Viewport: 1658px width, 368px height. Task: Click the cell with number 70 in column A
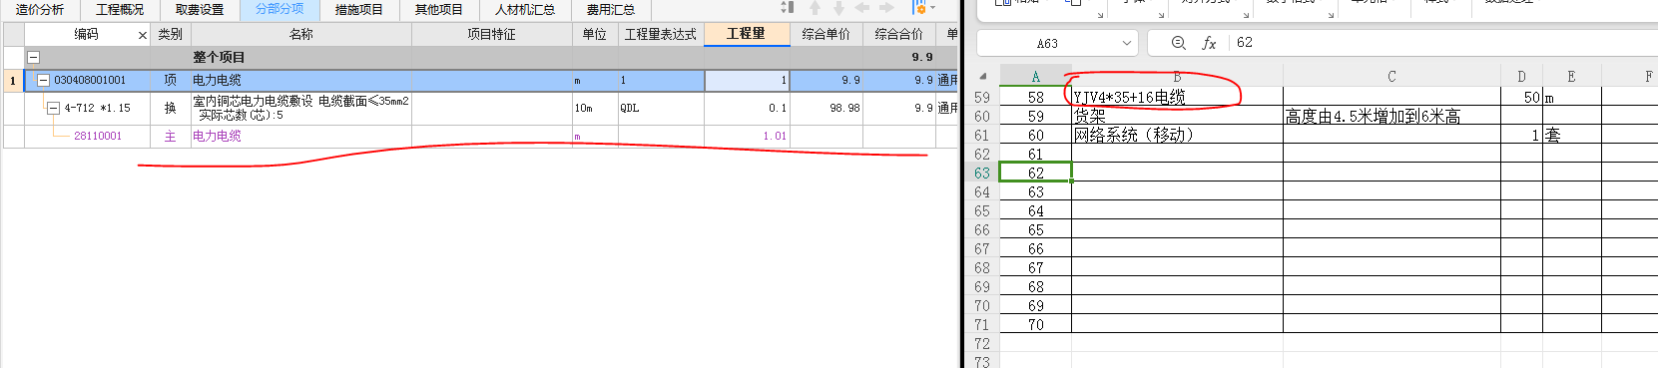[x=1036, y=325]
